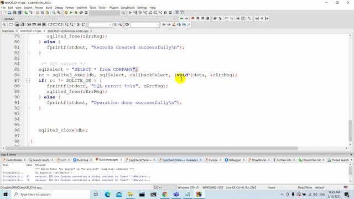
Task: Toggle source view with S icon
Action: tap(78, 24)
